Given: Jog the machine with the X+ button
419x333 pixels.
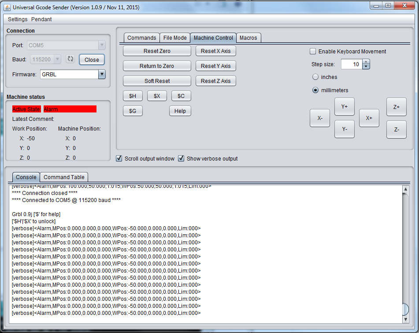Looking at the screenshot, I should click(x=369, y=118).
